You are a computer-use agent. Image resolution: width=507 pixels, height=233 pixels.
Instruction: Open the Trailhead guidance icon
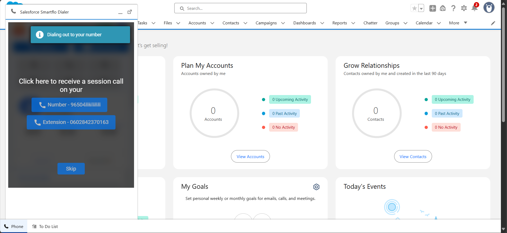coord(443,8)
